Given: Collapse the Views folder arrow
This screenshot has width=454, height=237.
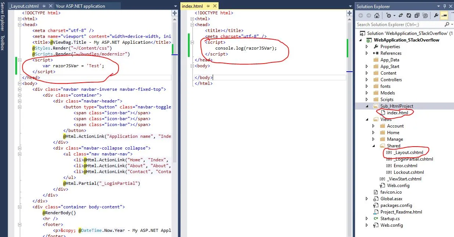Looking at the screenshot, I should 367,119.
